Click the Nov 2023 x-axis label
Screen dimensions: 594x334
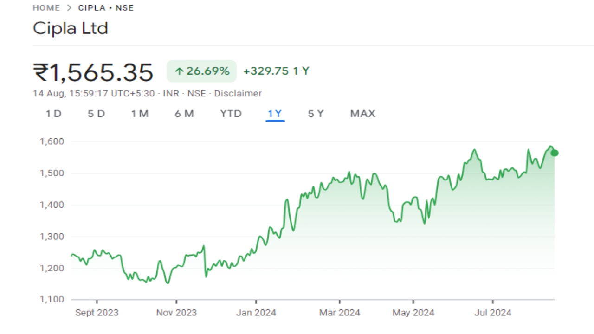176,313
